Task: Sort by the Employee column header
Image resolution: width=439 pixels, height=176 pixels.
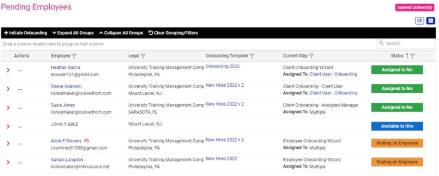Action: point(61,56)
